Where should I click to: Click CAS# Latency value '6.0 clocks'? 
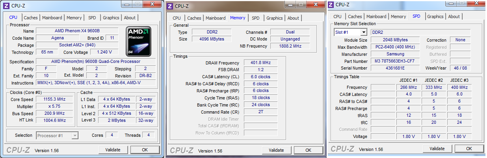[260, 77]
